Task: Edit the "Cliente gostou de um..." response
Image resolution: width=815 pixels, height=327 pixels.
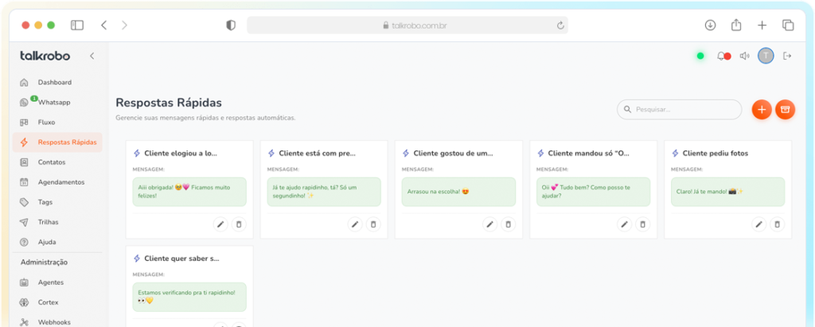Action: (489, 224)
